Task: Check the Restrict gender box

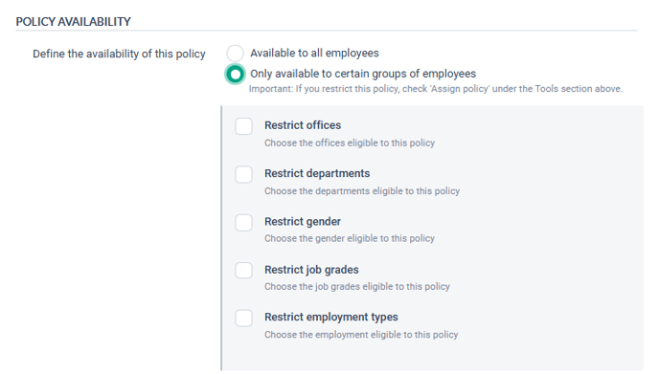Action: tap(243, 223)
